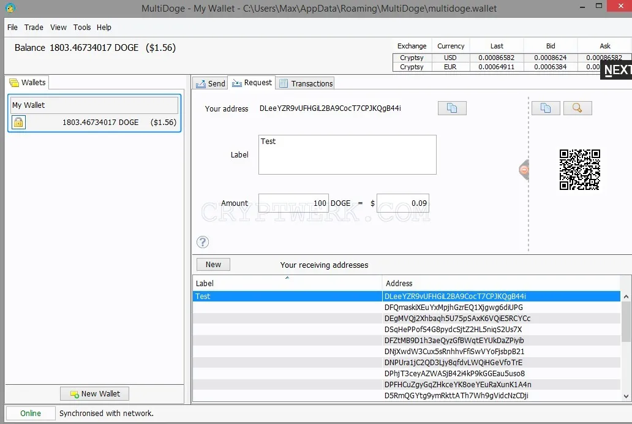Click the Your address text value
This screenshot has width=632, height=424.
pos(330,108)
